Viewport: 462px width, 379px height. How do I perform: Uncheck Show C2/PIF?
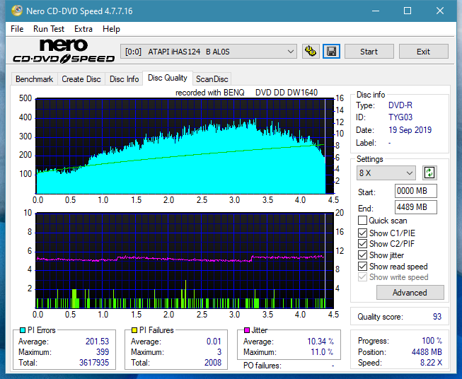(362, 244)
